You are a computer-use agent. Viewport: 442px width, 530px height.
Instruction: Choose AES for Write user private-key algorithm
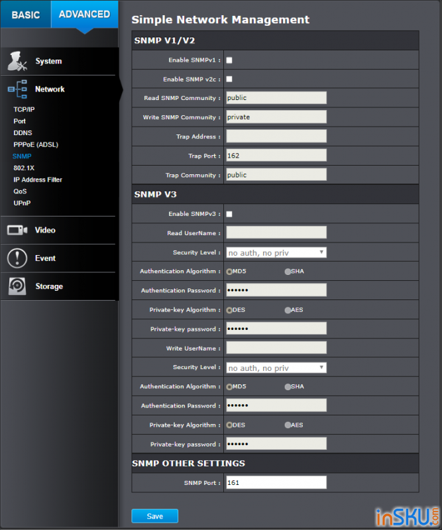click(288, 425)
